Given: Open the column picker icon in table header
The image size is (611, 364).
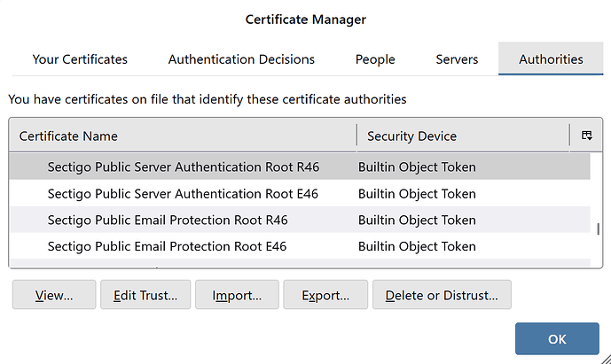Looking at the screenshot, I should point(586,136).
